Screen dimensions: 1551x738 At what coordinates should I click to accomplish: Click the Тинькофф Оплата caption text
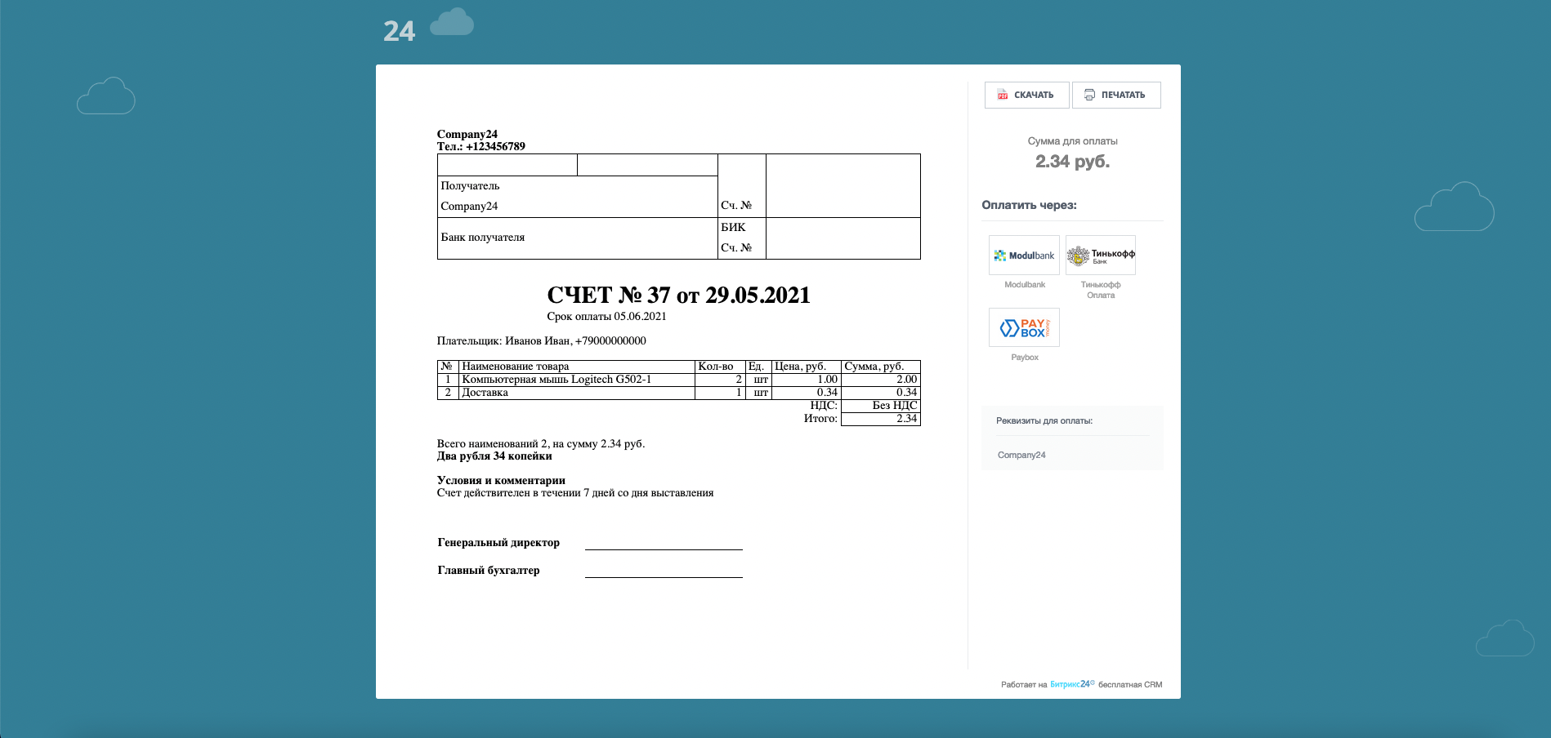click(x=1101, y=290)
